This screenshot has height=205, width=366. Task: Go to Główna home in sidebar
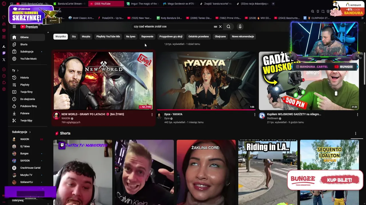tap(28, 37)
